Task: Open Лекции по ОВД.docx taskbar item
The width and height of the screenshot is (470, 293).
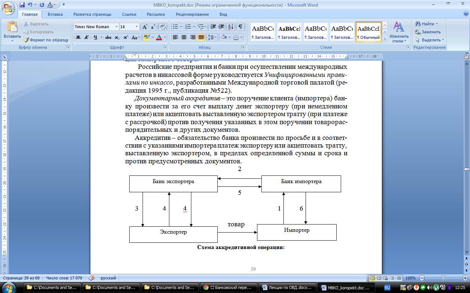Action: 288,288
